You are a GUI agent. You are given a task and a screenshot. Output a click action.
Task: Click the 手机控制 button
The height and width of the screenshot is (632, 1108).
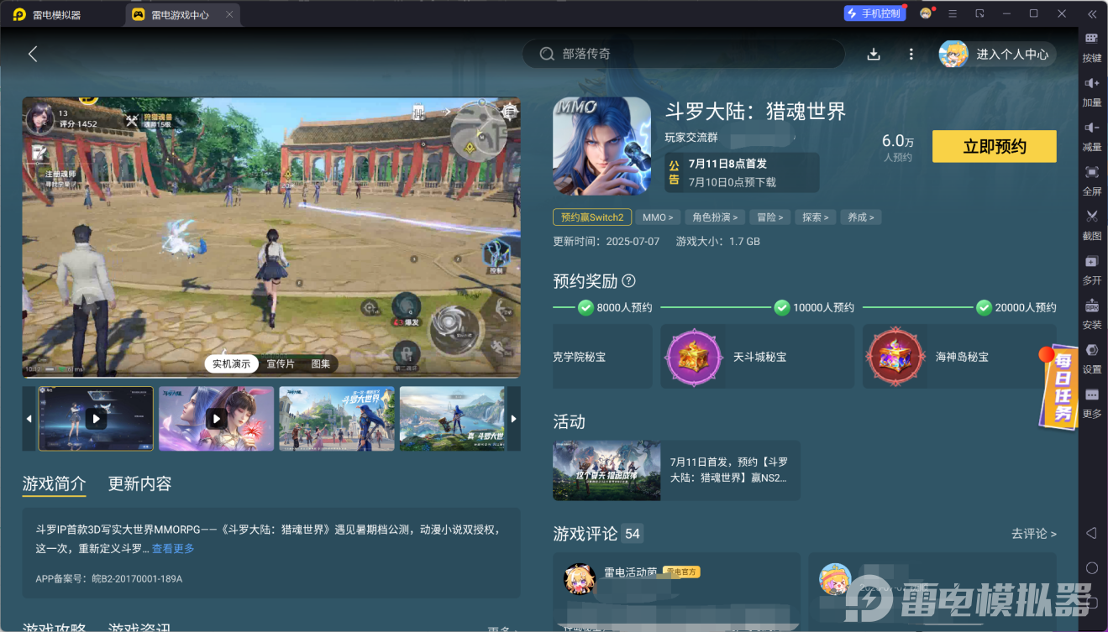coord(874,13)
